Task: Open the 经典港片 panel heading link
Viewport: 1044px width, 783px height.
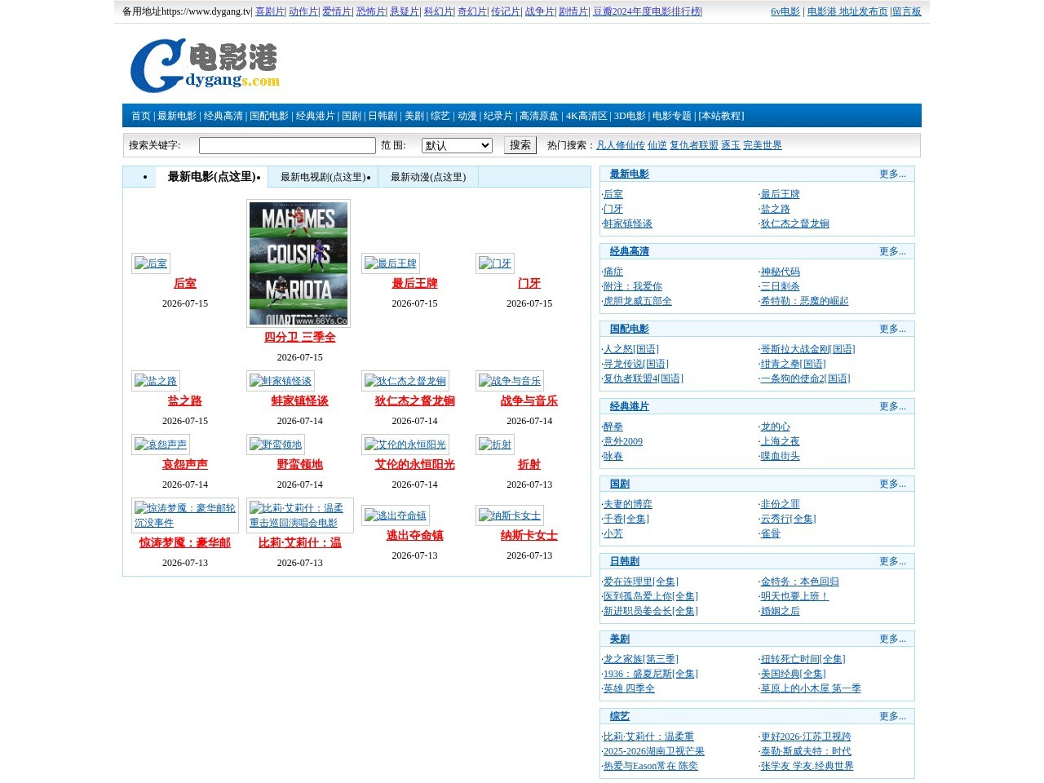Action: (630, 406)
